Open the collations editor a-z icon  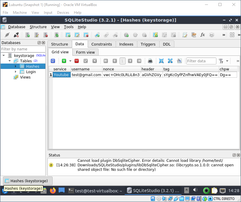coord(212,35)
